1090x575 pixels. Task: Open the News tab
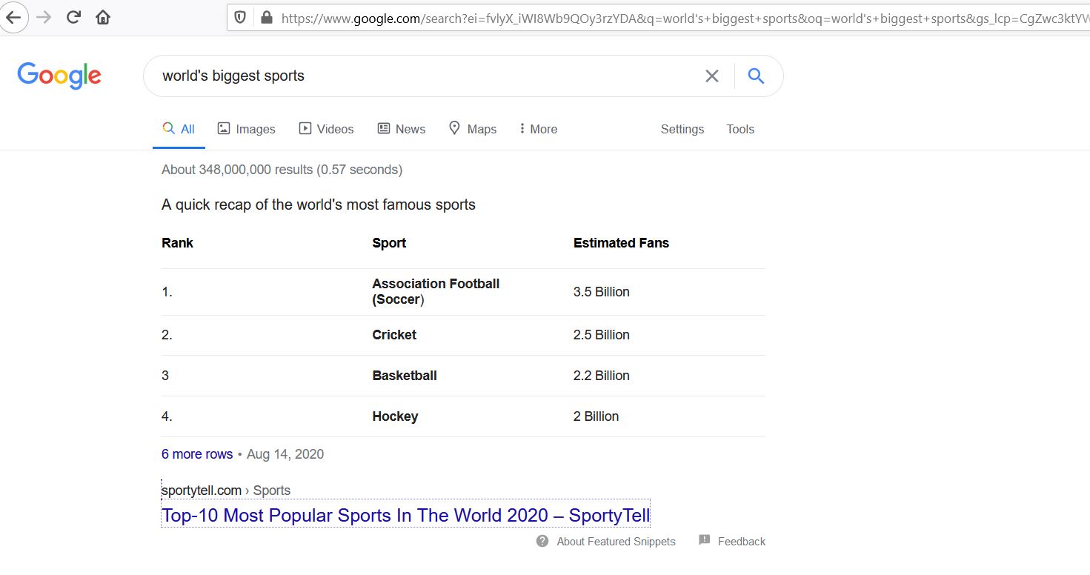click(x=401, y=129)
